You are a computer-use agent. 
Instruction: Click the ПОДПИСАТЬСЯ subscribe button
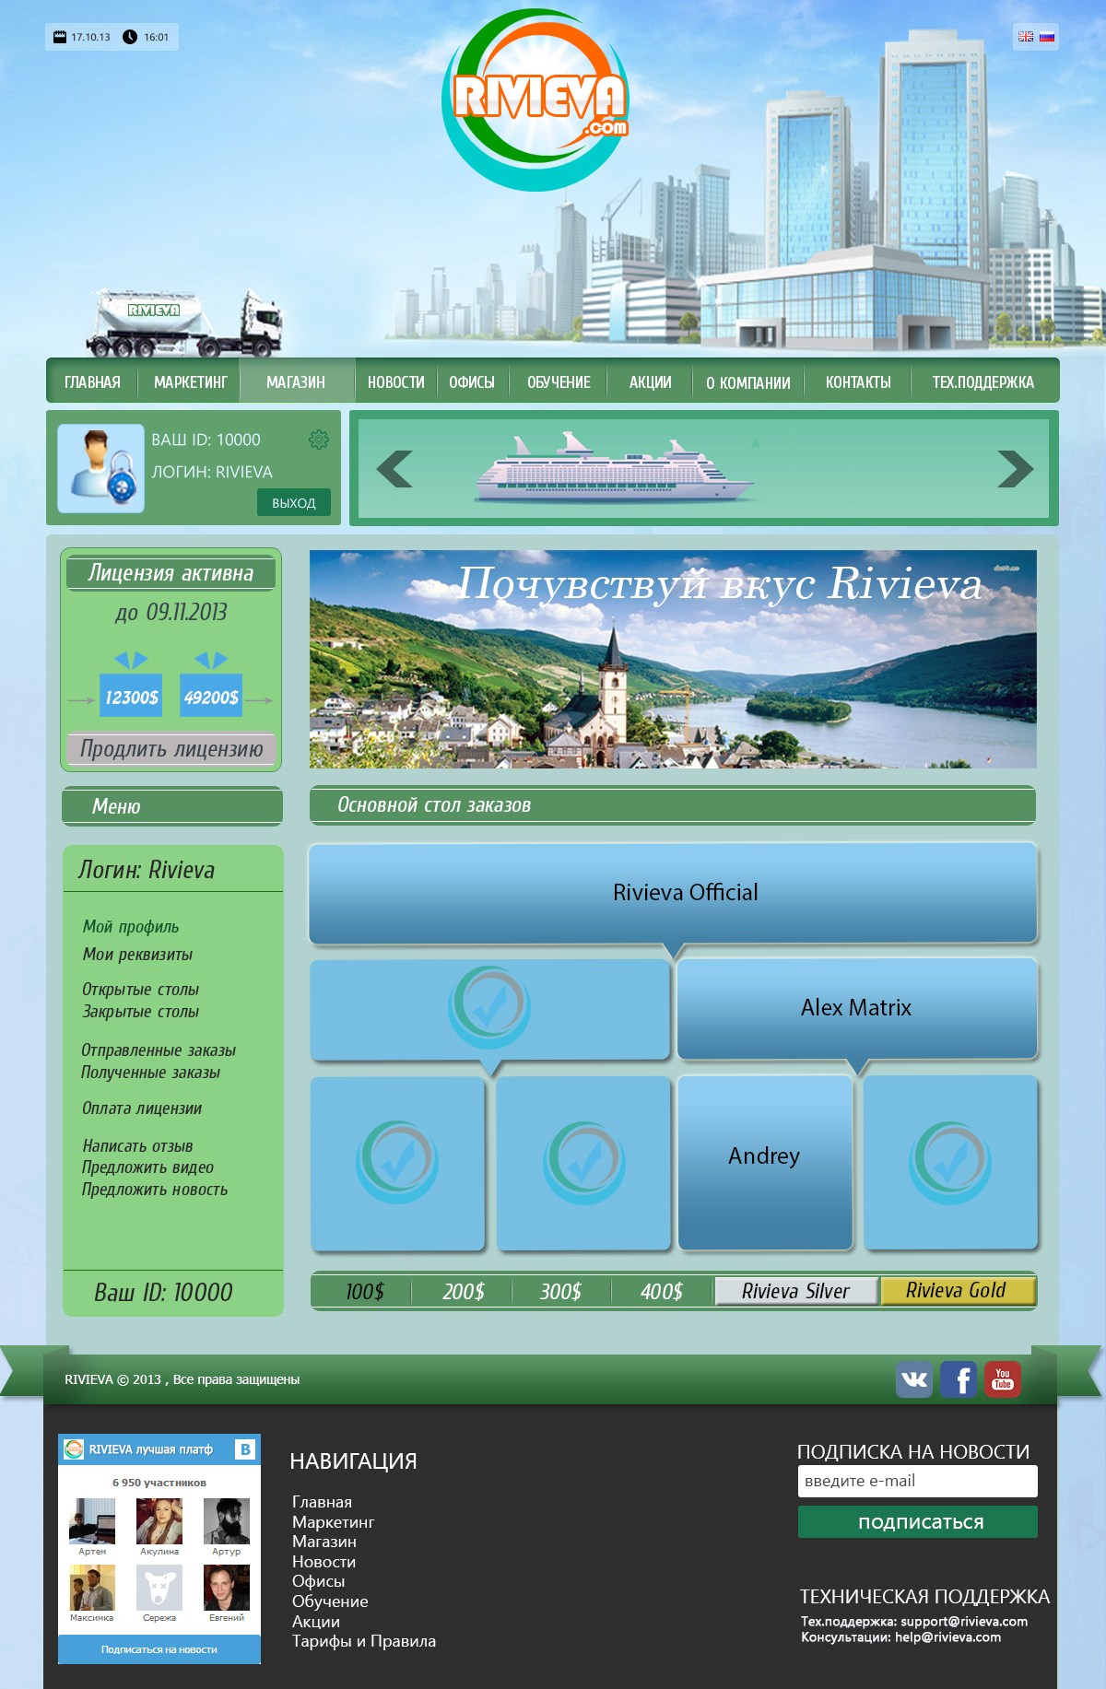click(918, 1522)
